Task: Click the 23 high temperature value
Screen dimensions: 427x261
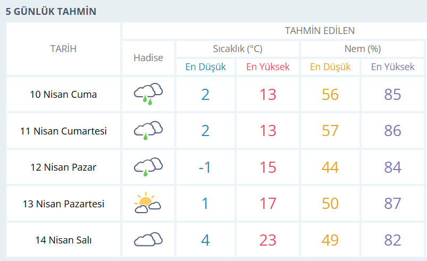Action: point(267,240)
